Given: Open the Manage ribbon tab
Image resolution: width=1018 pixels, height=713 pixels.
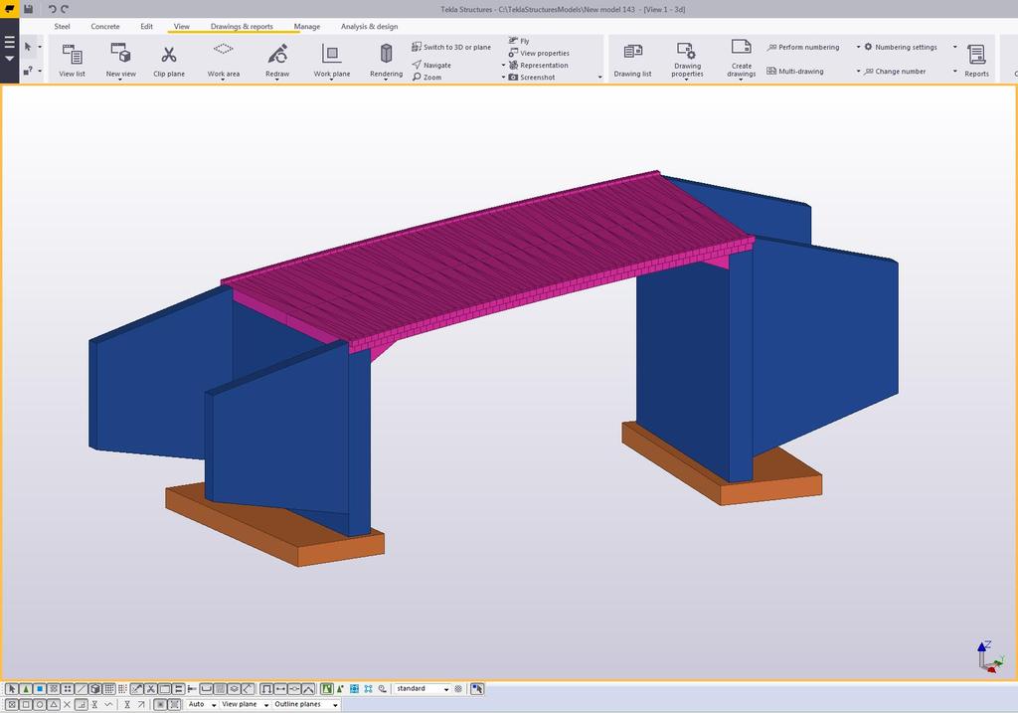Looking at the screenshot, I should [307, 27].
